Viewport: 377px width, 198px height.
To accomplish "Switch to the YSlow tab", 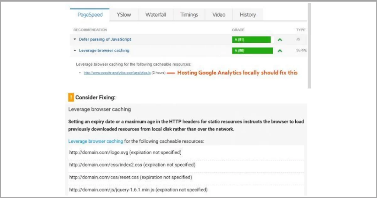I will [123, 15].
